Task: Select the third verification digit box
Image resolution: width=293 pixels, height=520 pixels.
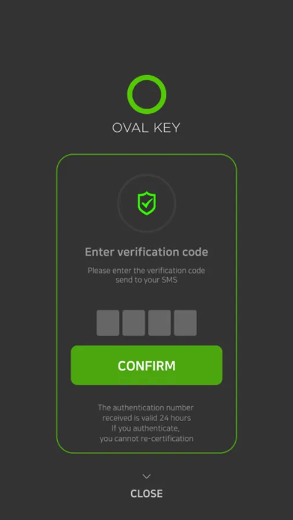Action: click(x=160, y=322)
